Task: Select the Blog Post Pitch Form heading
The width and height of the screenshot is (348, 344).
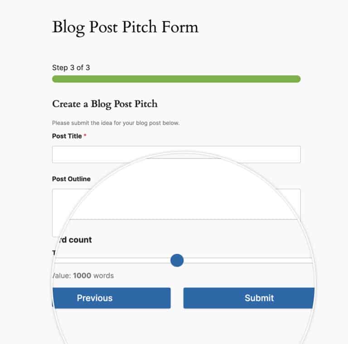Action: pyautogui.click(x=125, y=27)
